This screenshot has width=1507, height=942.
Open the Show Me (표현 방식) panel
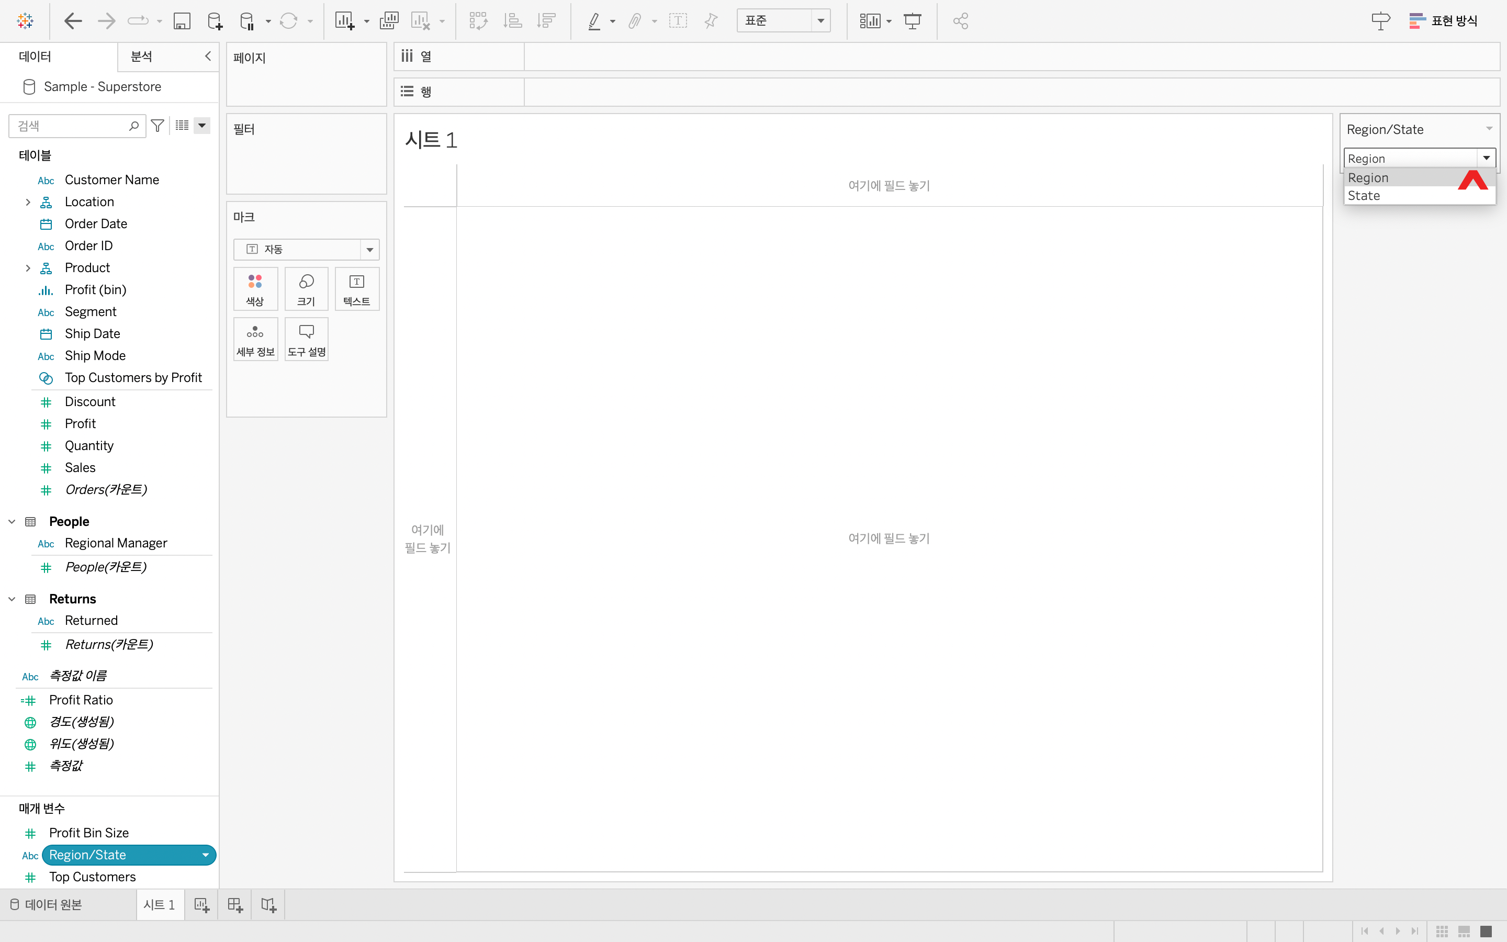click(1443, 21)
